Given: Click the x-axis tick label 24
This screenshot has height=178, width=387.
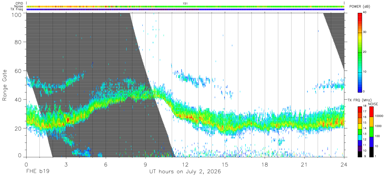Looking at the screenshot, I should [x=344, y=165].
